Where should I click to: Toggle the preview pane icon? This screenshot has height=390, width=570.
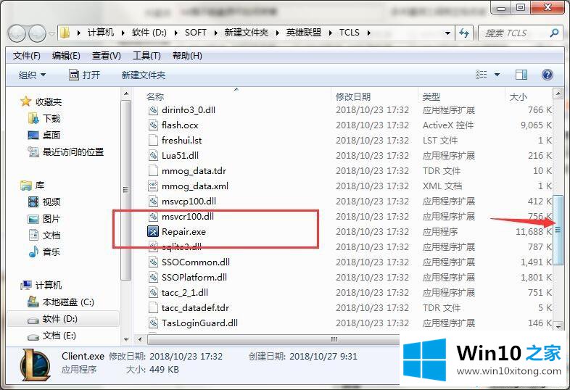pyautogui.click(x=521, y=75)
